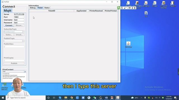The width and height of the screenshot is (179, 100).
Task: Click the Subsc... subscribe button
Action: pos(9,34)
